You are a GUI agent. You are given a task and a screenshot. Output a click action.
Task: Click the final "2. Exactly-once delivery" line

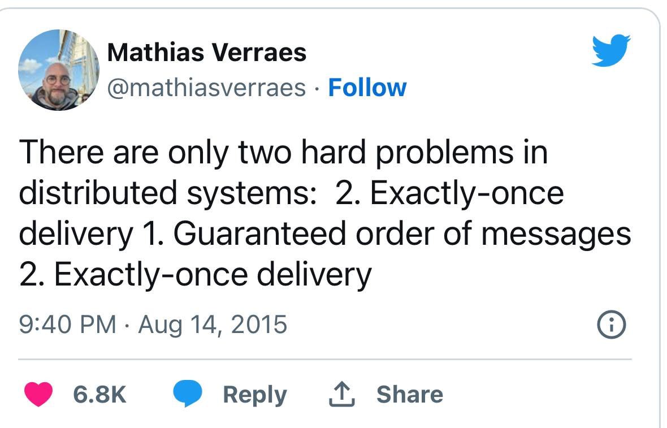click(195, 274)
